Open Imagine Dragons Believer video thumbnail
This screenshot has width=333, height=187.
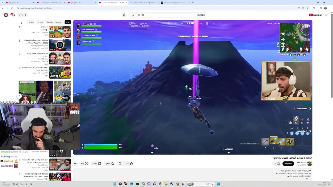(60, 45)
